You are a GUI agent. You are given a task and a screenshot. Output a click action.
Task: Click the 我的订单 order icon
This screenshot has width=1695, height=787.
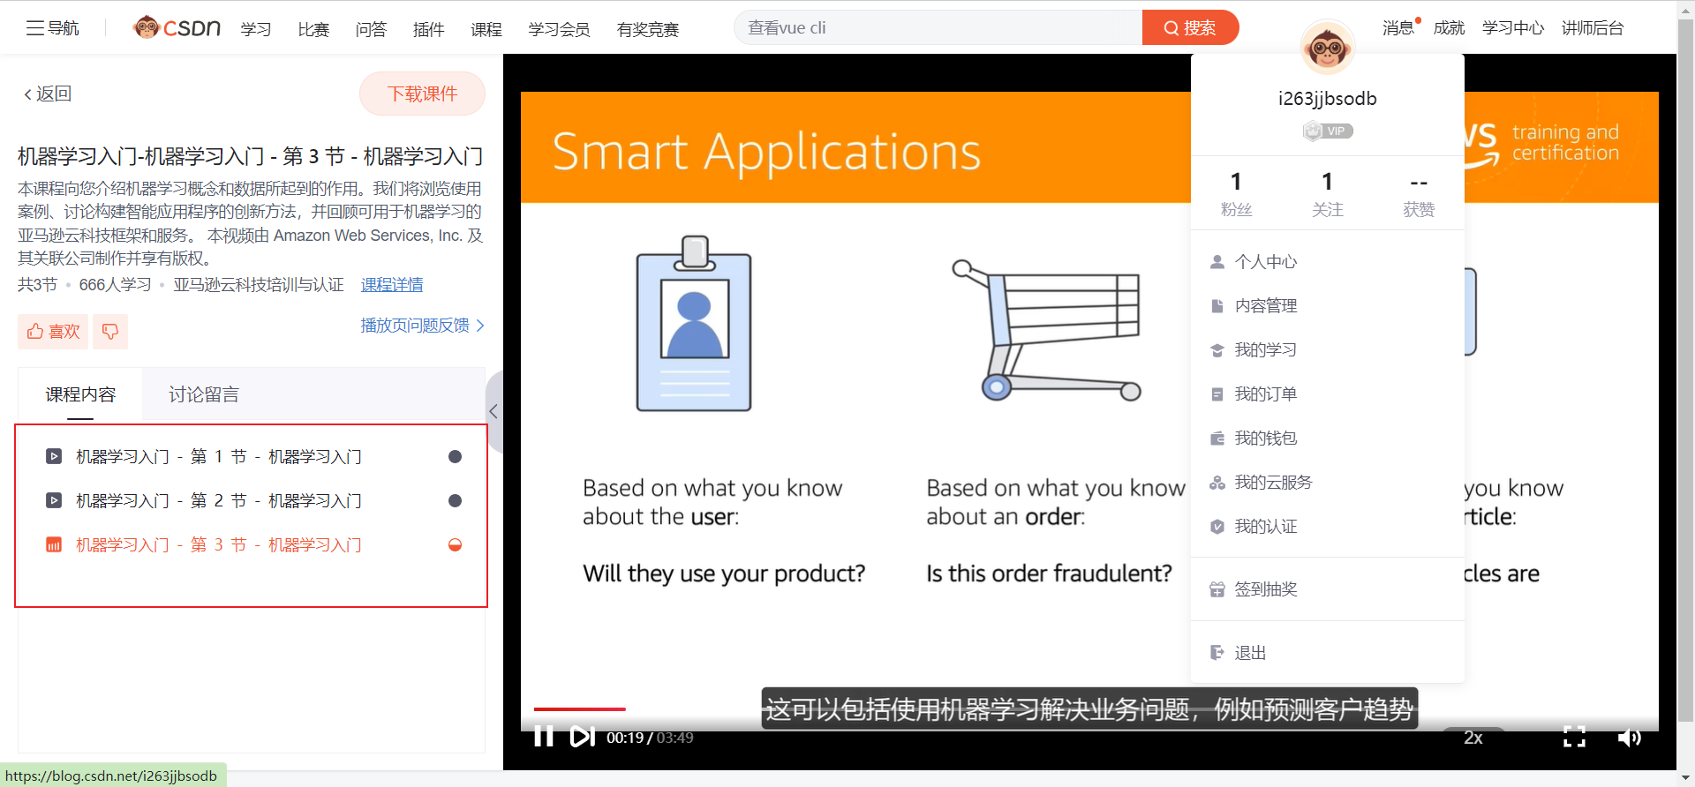coord(1217,394)
